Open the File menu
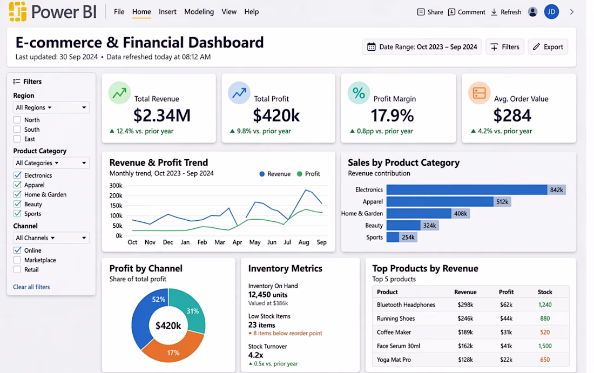The height and width of the screenshot is (373, 594). click(119, 12)
